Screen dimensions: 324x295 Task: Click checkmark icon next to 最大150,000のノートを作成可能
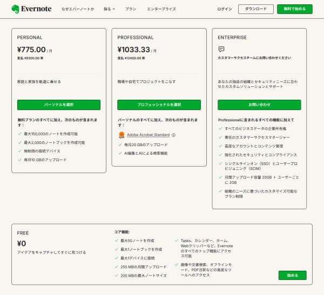click(19, 134)
